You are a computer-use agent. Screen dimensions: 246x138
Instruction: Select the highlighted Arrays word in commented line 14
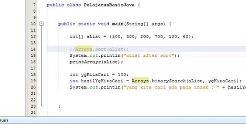84,49
